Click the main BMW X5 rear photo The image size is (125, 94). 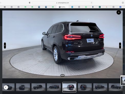pos(62,44)
